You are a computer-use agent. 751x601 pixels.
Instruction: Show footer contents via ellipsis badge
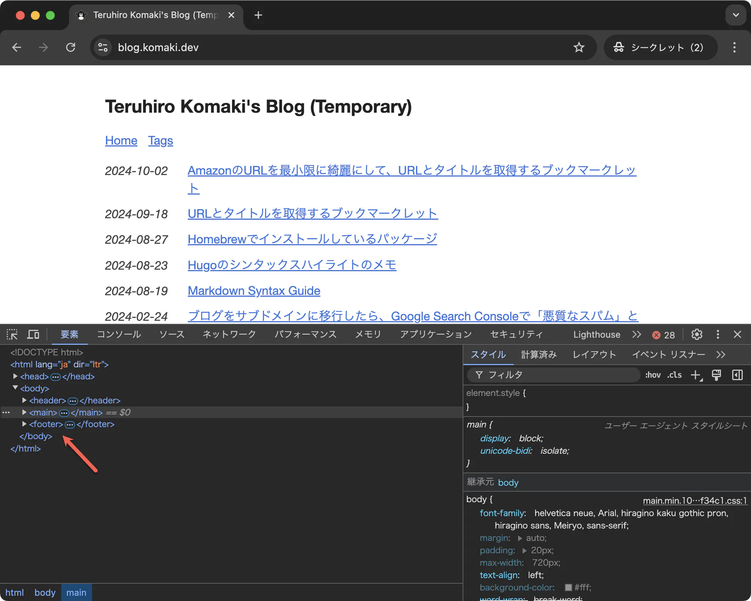pos(70,424)
